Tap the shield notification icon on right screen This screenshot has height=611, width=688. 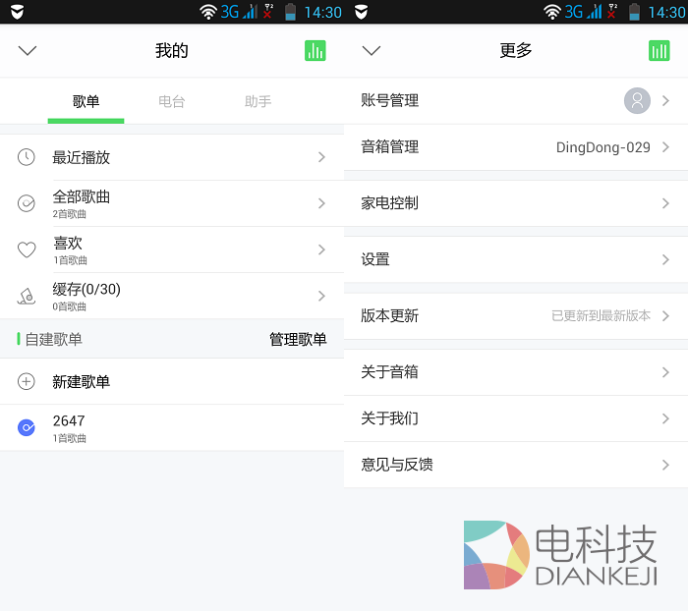[x=361, y=12]
